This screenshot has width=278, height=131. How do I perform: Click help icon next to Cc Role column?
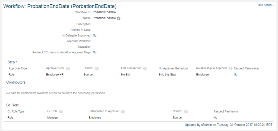pyautogui.click(x=61, y=112)
